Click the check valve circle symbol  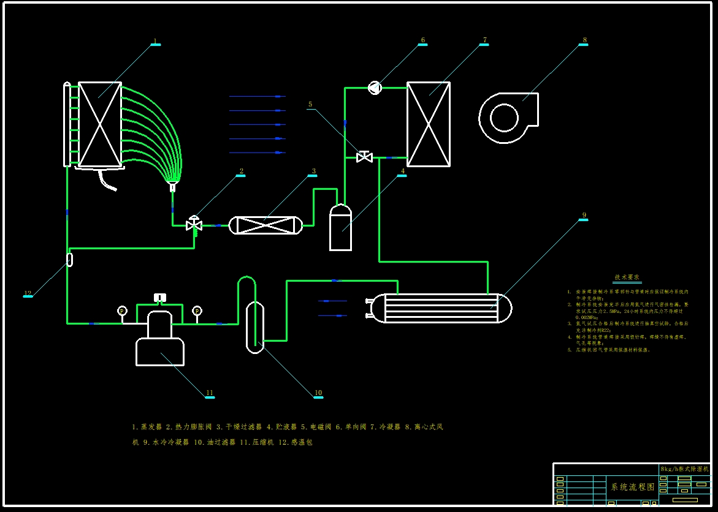(375, 88)
